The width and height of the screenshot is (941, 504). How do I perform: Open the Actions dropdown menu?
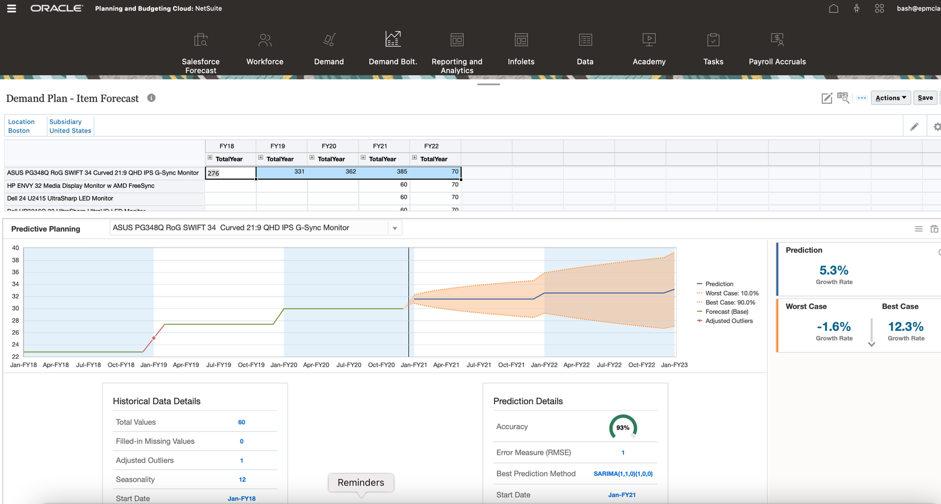[890, 98]
